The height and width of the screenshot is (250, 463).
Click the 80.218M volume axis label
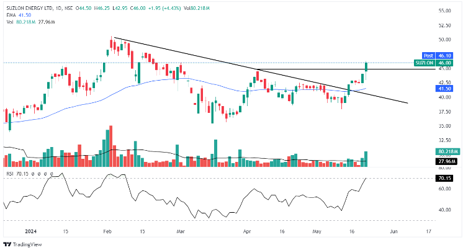[446, 151]
